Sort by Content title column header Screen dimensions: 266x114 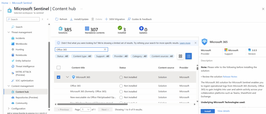tap(78, 67)
